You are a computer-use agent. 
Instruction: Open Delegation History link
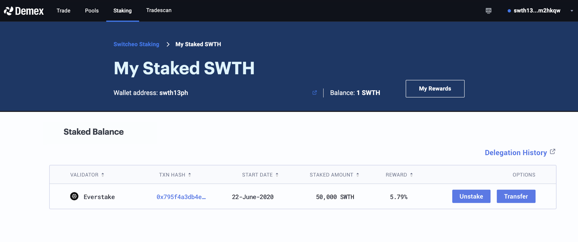point(516,153)
